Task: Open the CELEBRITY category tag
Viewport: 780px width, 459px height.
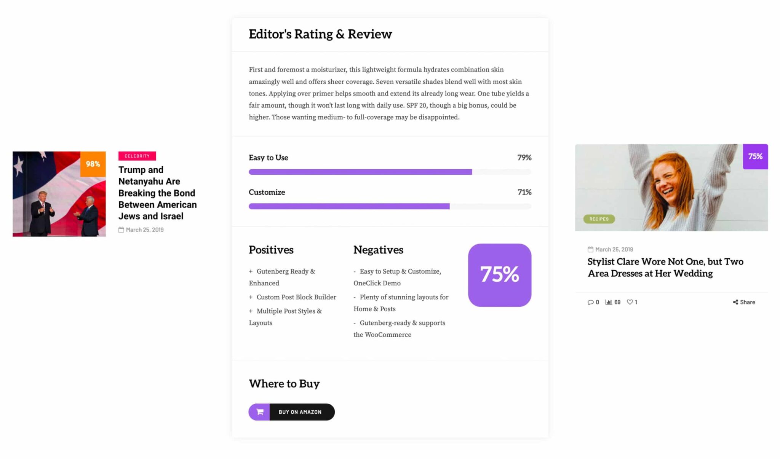Action: (x=137, y=156)
